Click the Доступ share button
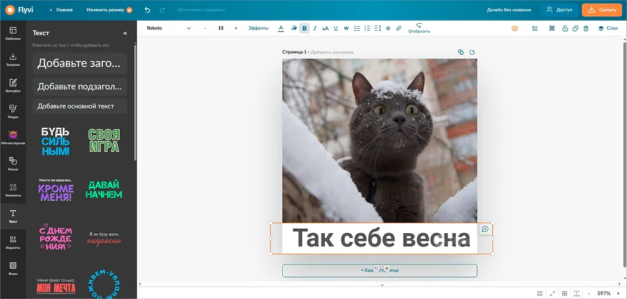This screenshot has width=627, height=299. (x=559, y=10)
